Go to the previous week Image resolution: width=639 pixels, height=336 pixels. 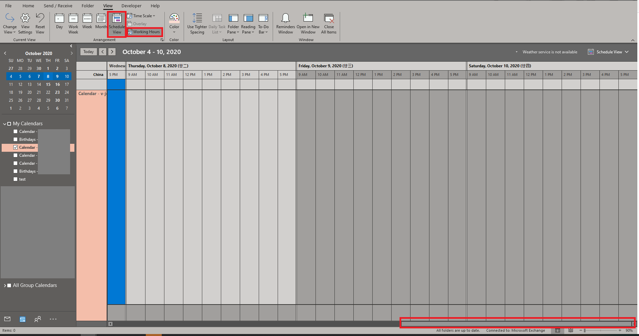coord(103,52)
